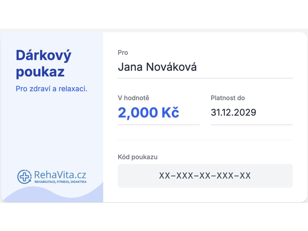Click the "V hodnotě" label
The width and height of the screenshot is (308, 231).
[133, 98]
